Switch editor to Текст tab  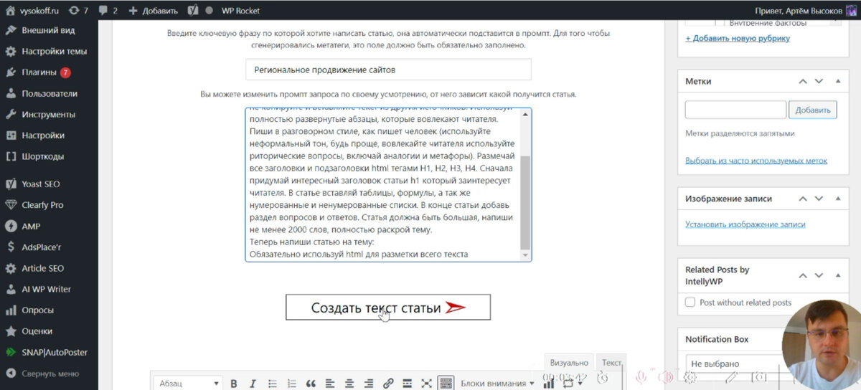tap(611, 363)
